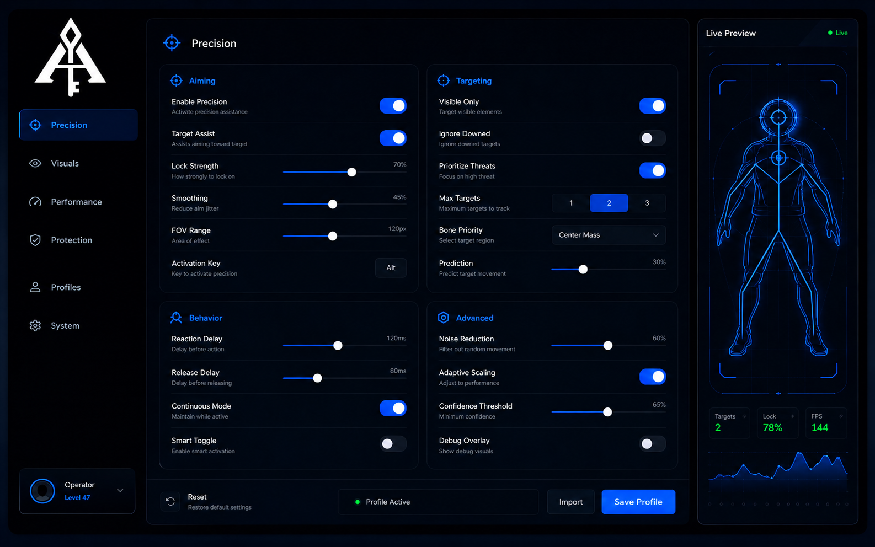The height and width of the screenshot is (547, 875).
Task: Click the Performance gauge icon
Action: point(35,202)
